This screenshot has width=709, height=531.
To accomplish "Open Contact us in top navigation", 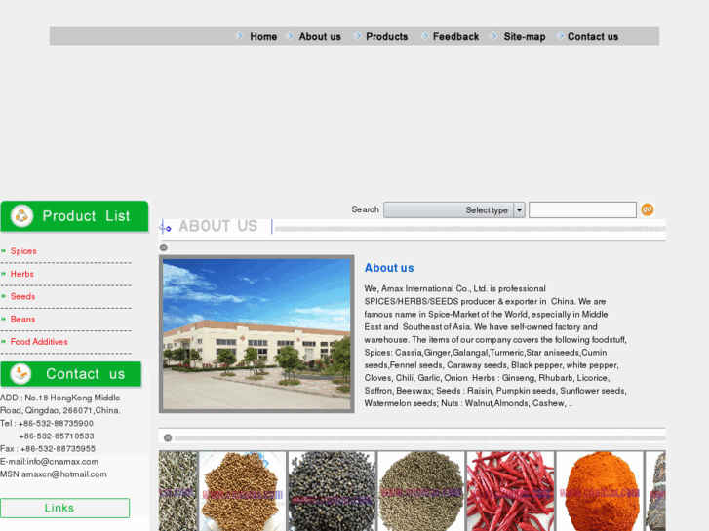I will pyautogui.click(x=593, y=37).
